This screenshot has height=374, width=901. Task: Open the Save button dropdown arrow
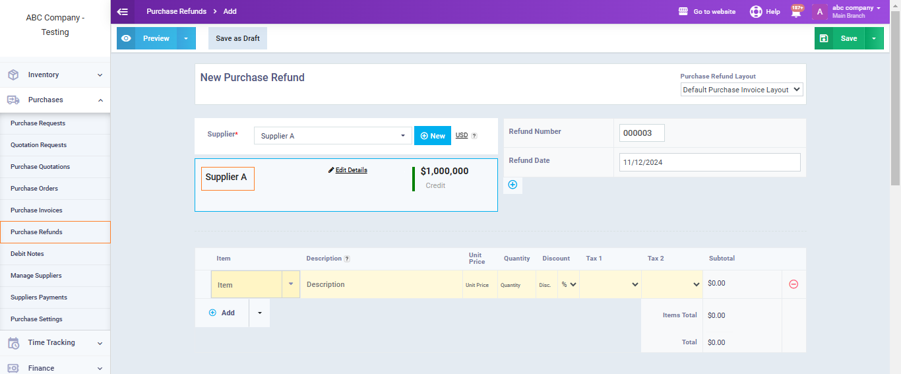(x=873, y=38)
